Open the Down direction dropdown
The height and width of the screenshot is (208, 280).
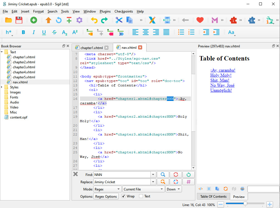pyautogui.click(x=173, y=189)
